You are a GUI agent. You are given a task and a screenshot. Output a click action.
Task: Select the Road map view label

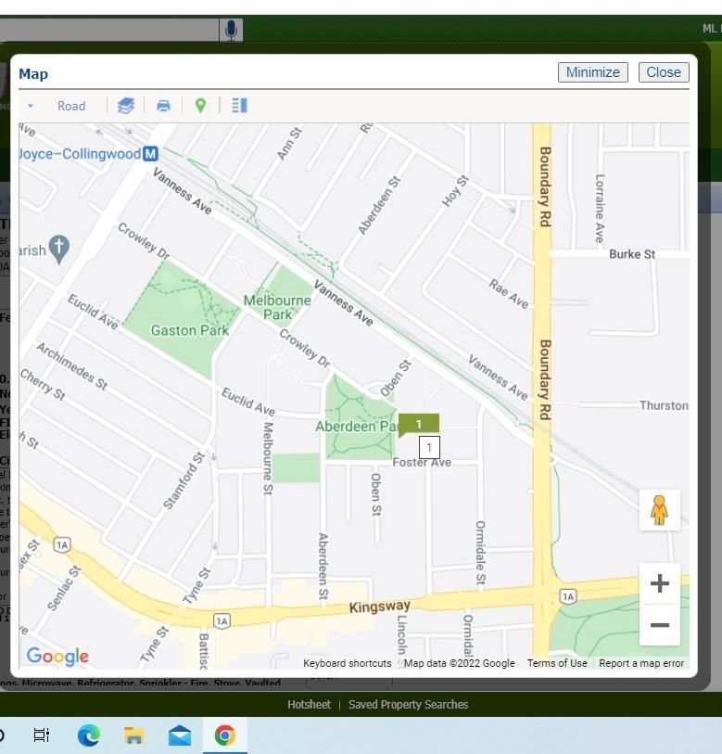pyautogui.click(x=71, y=106)
